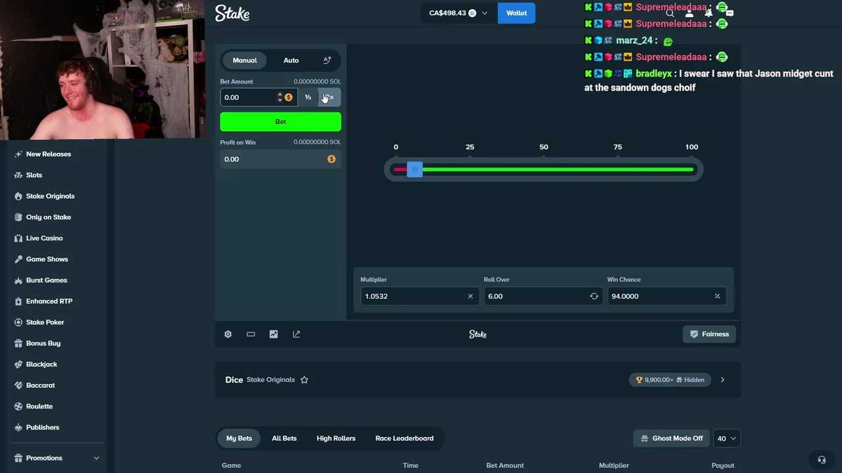Click the Enhanced RTP sidebar icon
The height and width of the screenshot is (473, 842).
point(18,301)
